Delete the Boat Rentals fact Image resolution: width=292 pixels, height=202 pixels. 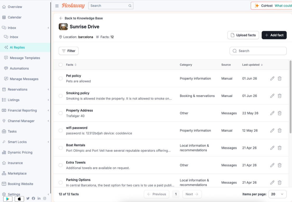[280, 148]
